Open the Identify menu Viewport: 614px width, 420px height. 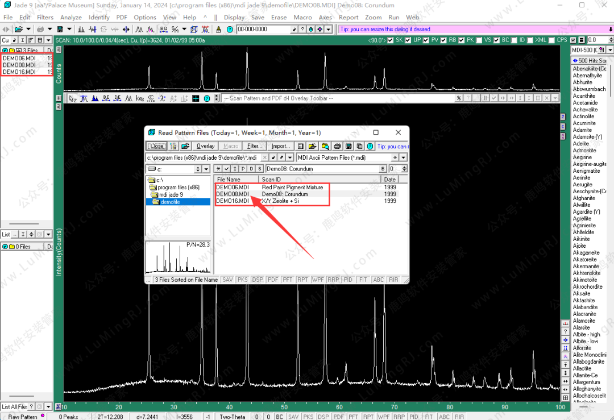click(x=99, y=18)
